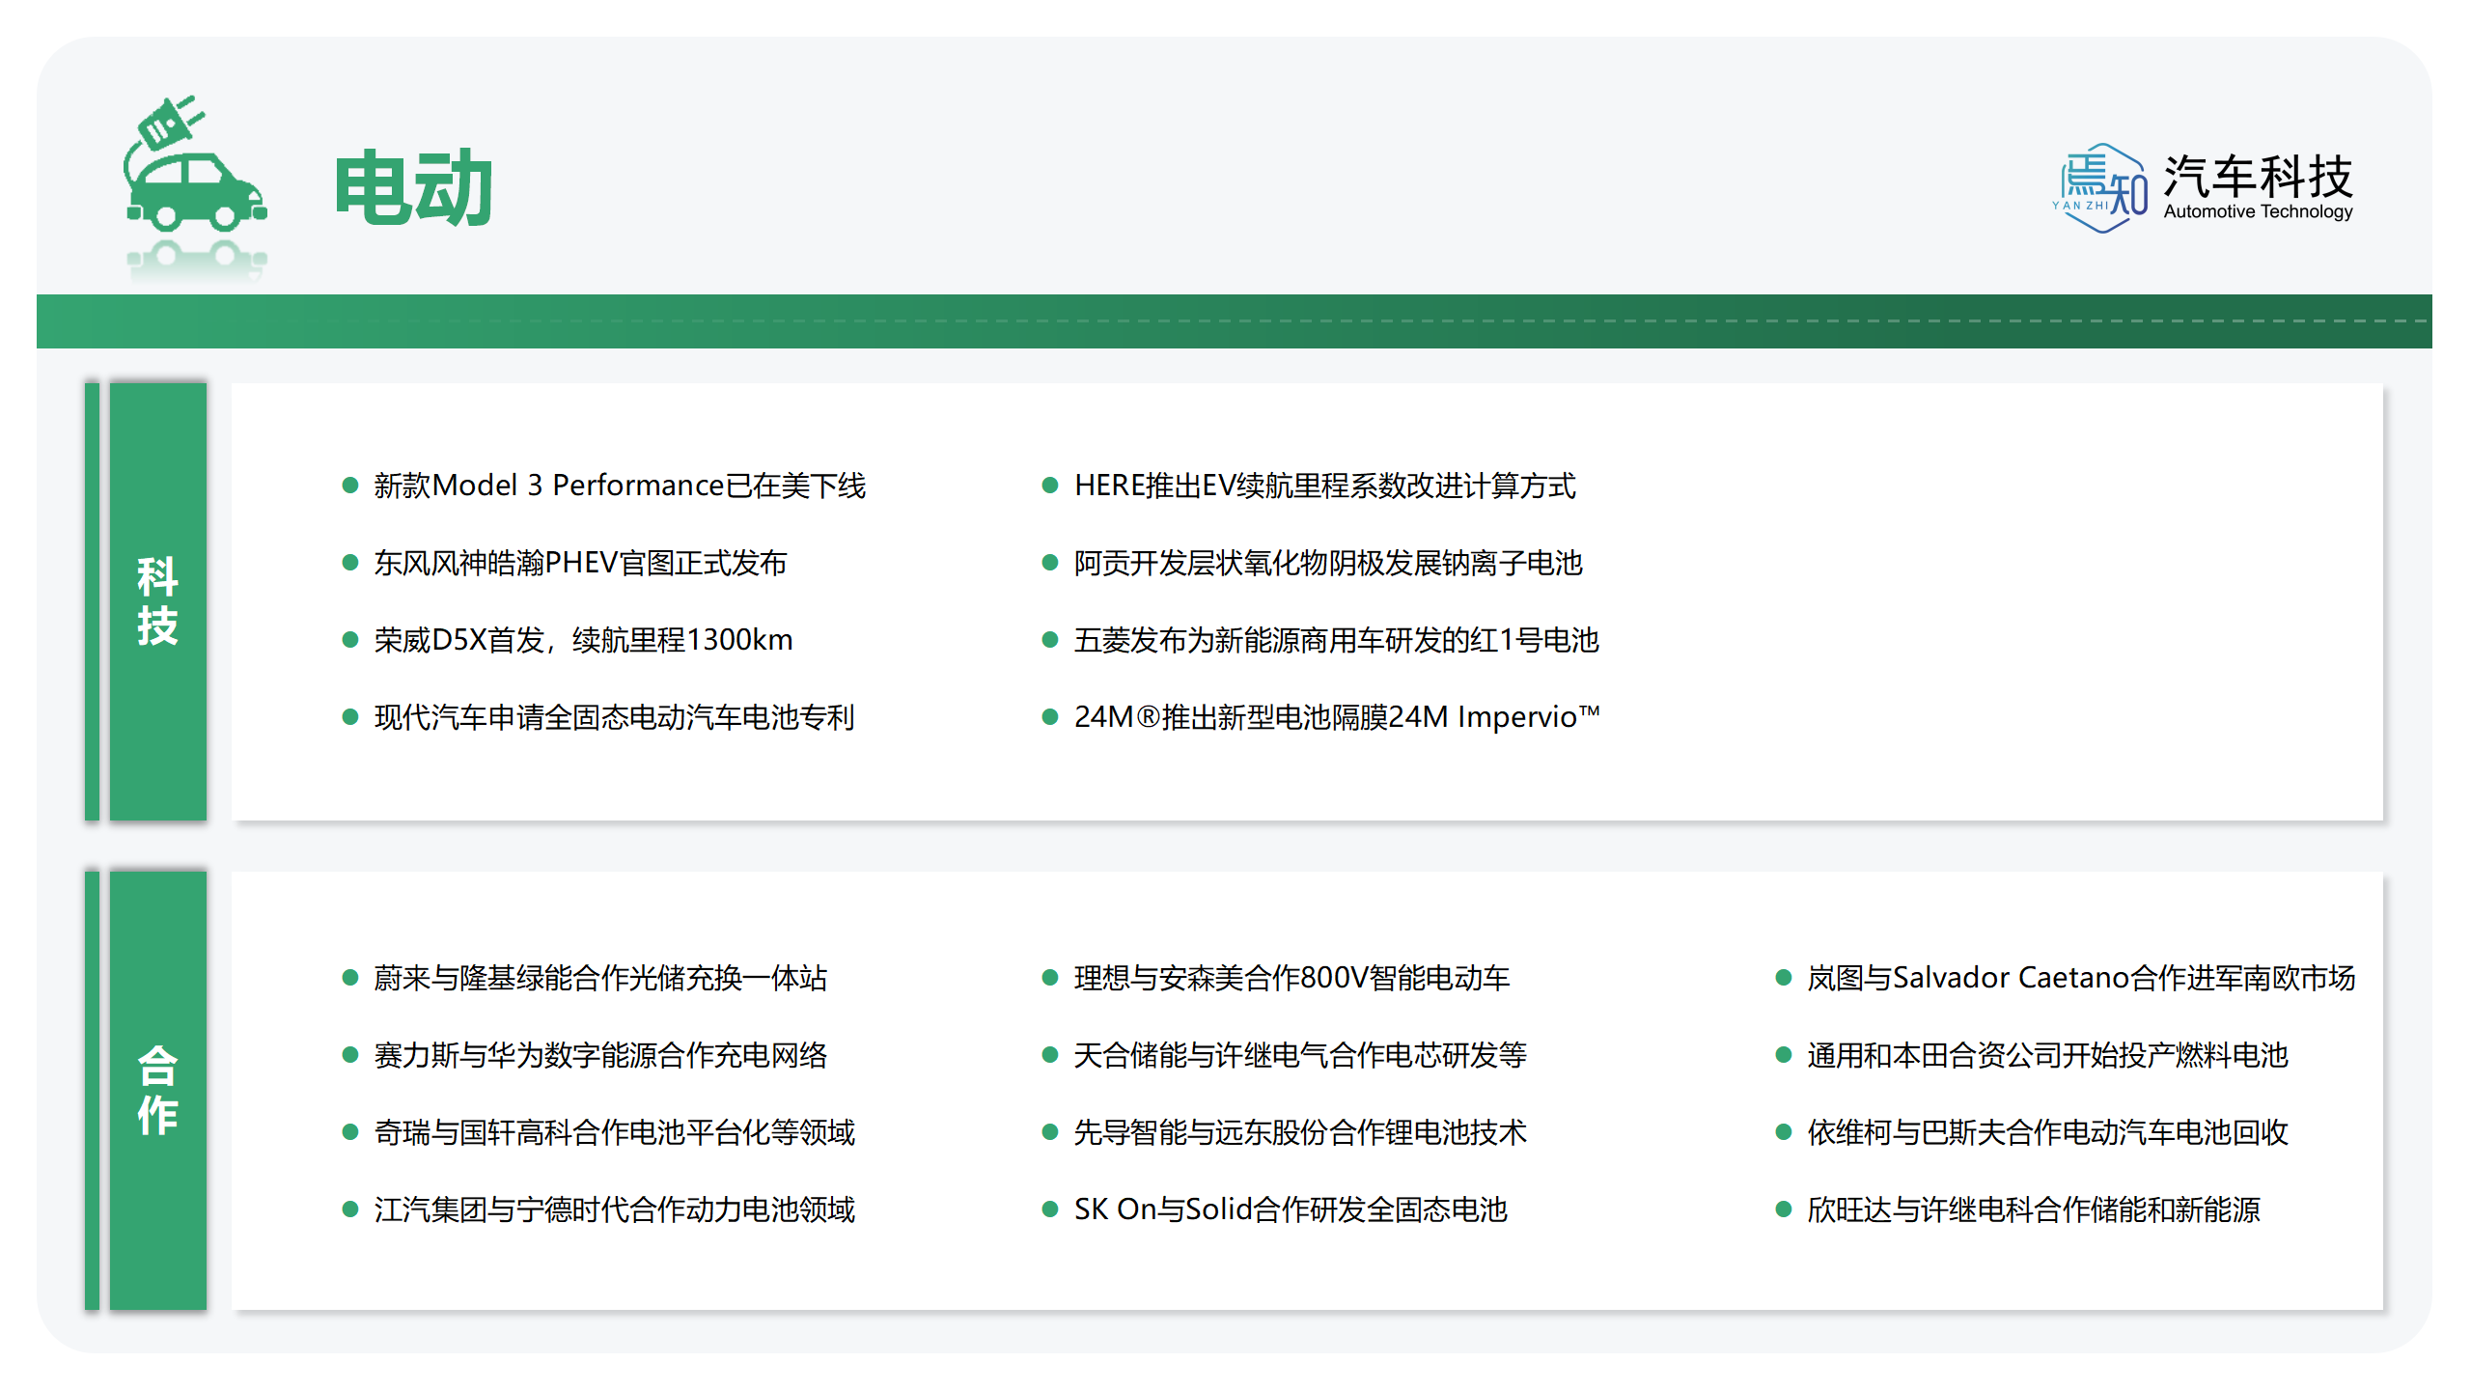Click 奇瑞与国轩高科合作电池平台化等领域

point(614,1132)
